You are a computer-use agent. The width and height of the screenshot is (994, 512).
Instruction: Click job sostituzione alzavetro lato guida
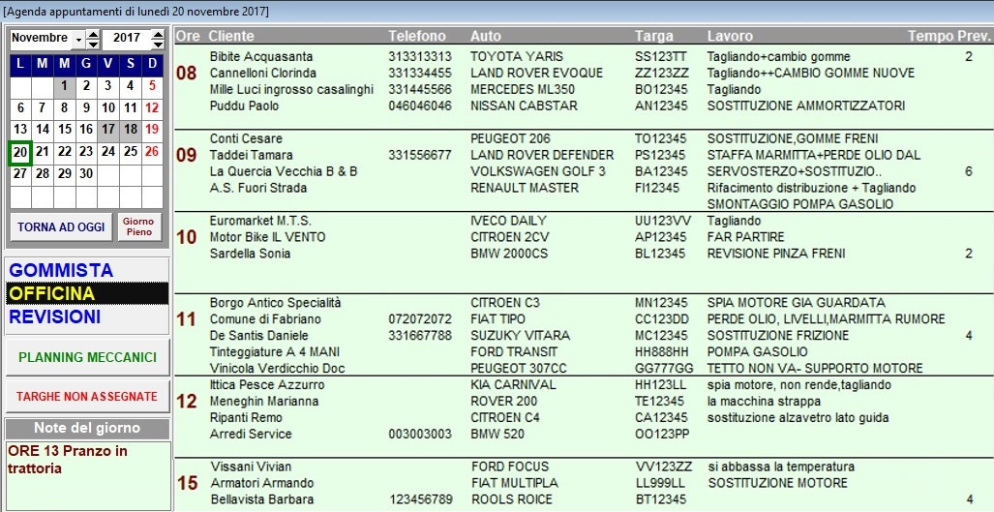pos(798,417)
